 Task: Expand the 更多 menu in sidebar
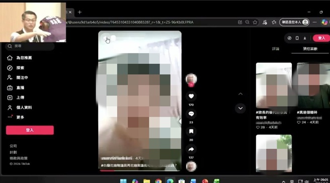pos(16,117)
